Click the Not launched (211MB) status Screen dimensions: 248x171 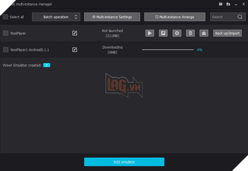[112, 33]
